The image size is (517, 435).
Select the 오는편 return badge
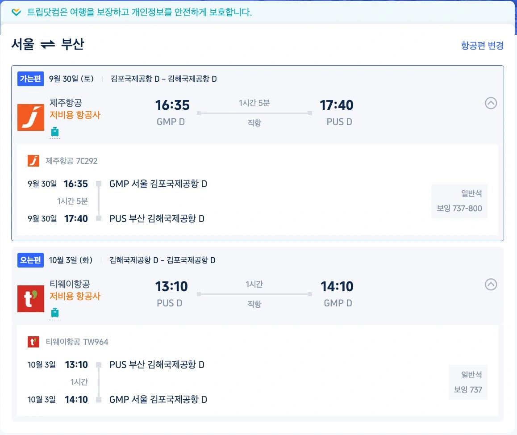point(30,260)
